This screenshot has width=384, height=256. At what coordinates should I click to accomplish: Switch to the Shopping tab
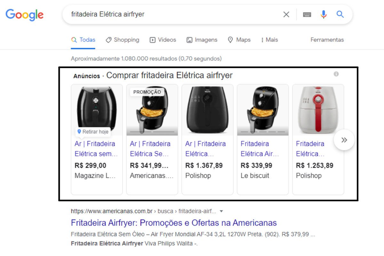(x=123, y=40)
